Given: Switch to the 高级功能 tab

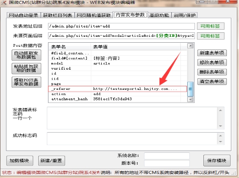Looking at the screenshot, I should click(159, 15).
